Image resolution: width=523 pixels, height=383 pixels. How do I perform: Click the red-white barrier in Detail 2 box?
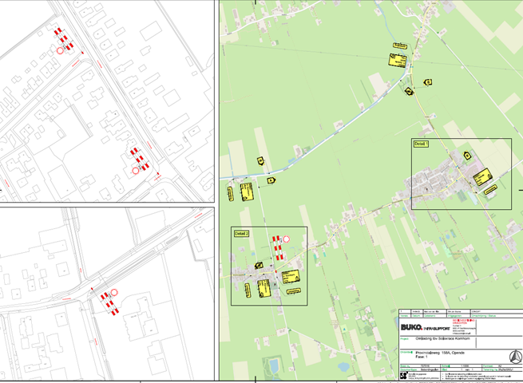click(277, 248)
